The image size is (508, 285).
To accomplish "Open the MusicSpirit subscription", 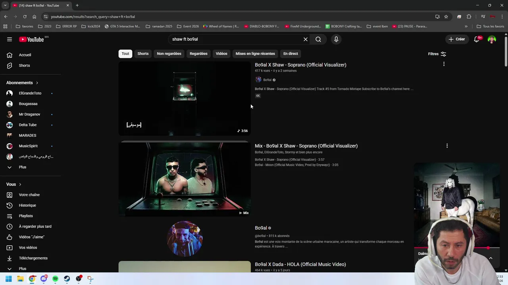I will pos(30,146).
